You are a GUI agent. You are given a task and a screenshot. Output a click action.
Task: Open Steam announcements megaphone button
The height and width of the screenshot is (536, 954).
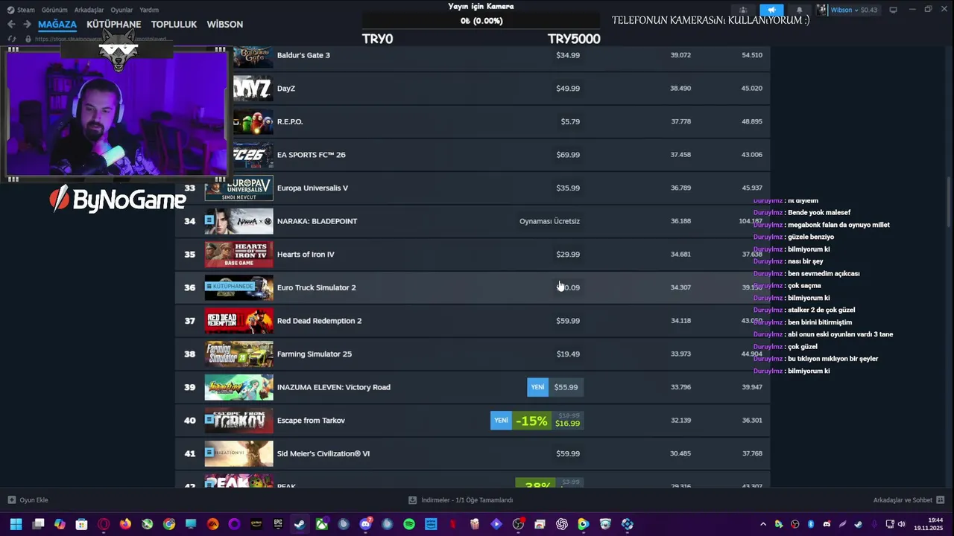click(771, 10)
